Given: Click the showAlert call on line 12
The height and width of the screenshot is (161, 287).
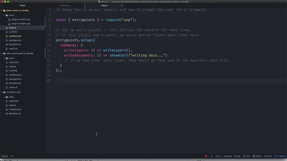Looking at the screenshot, I should [138, 55].
